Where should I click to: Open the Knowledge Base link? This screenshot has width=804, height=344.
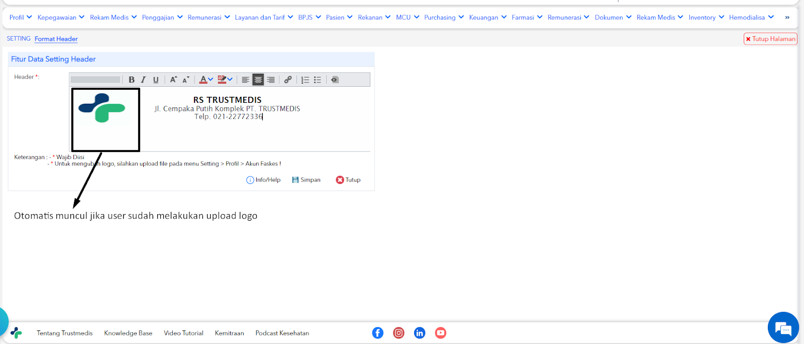click(128, 333)
